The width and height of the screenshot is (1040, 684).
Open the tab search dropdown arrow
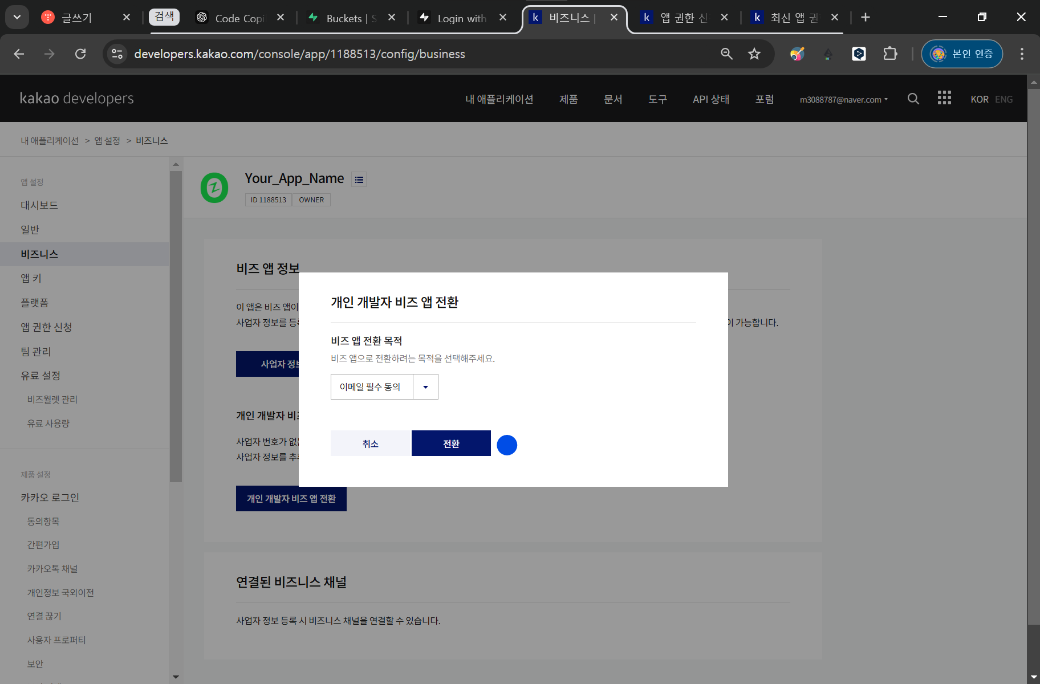point(17,17)
